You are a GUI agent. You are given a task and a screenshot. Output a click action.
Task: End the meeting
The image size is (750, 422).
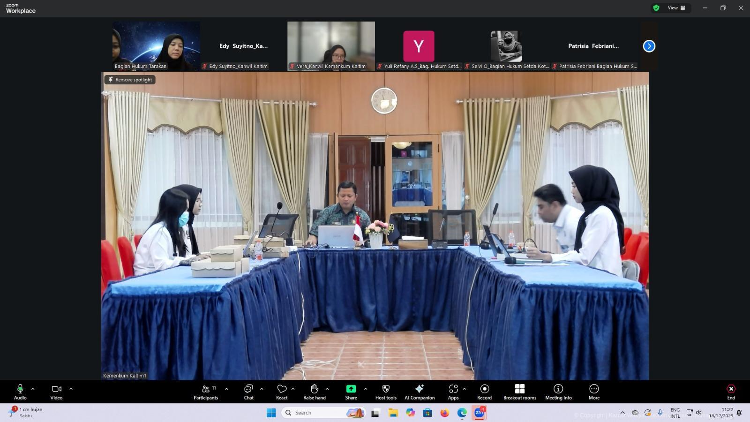point(731,392)
